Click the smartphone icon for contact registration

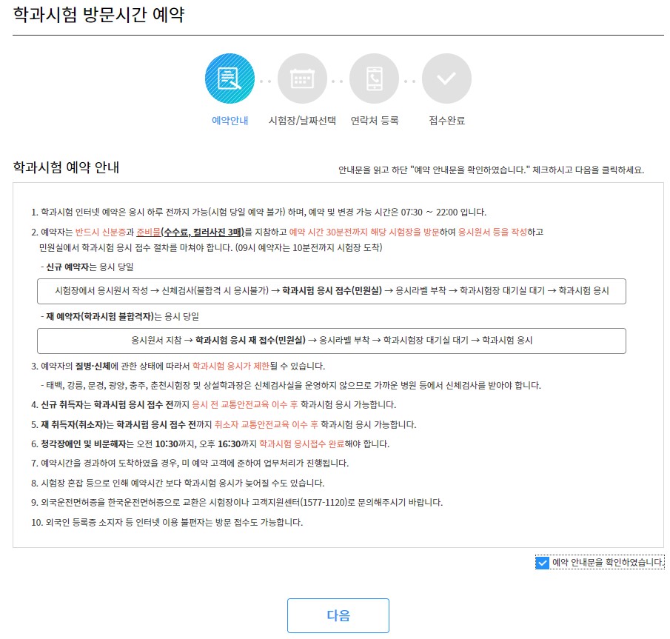pyautogui.click(x=375, y=78)
